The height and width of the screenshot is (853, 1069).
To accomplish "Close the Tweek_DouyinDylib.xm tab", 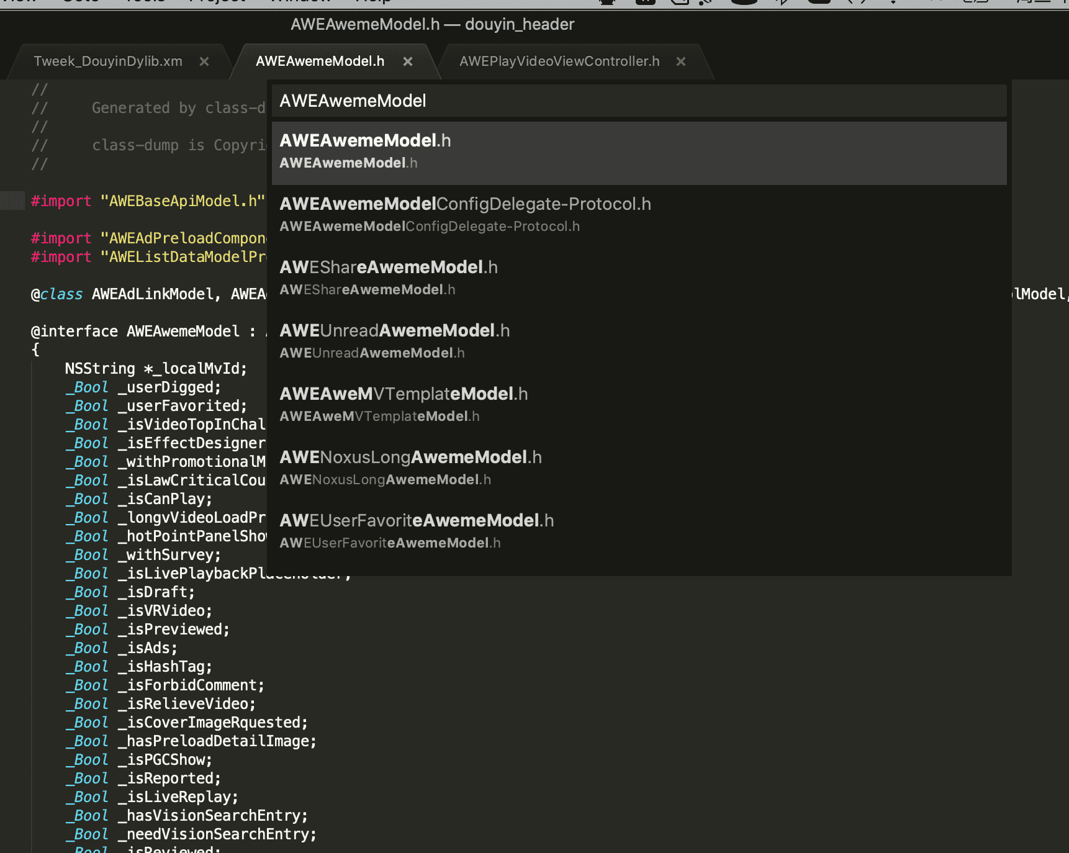I will pos(204,61).
